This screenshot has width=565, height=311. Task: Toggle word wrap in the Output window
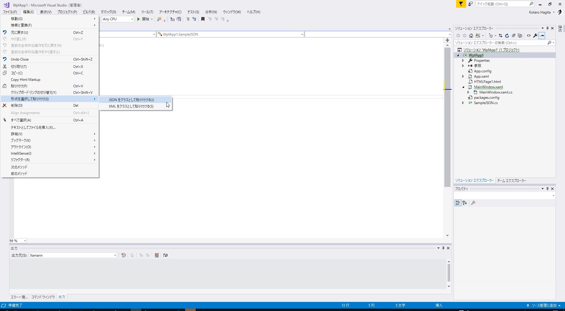click(x=166, y=255)
